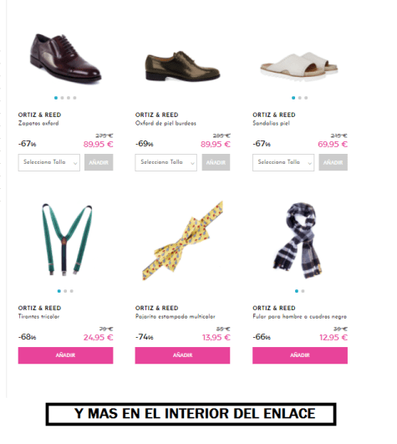View the yellow bow tie product image

(182, 241)
